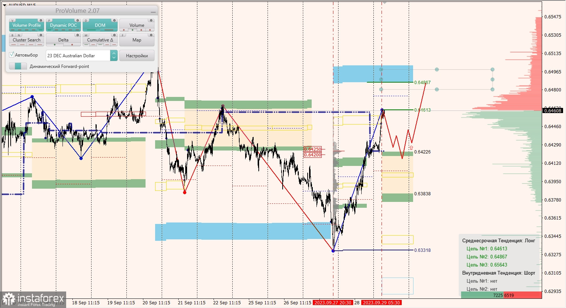The width and height of the screenshot is (566, 308).
Task: Click green 7225 volume bar segment
Action: click(482, 295)
